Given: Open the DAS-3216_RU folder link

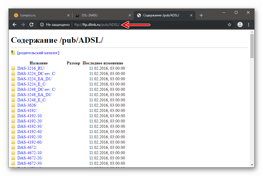Looking at the screenshot, I should 31,68.
